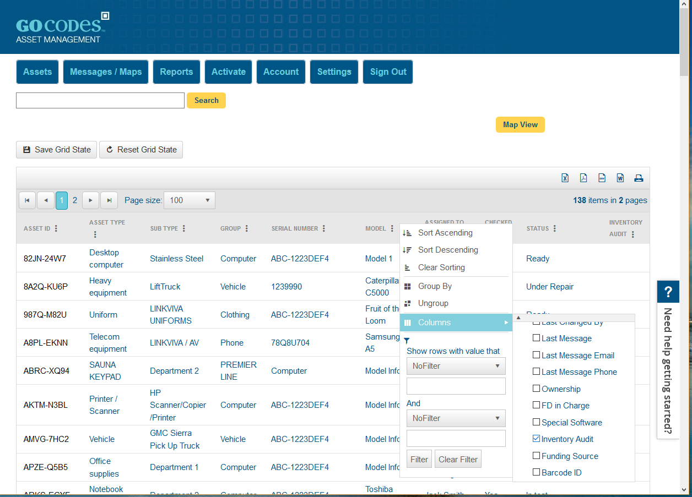
Task: Click serial number 78Q8U704
Action: click(x=290, y=342)
